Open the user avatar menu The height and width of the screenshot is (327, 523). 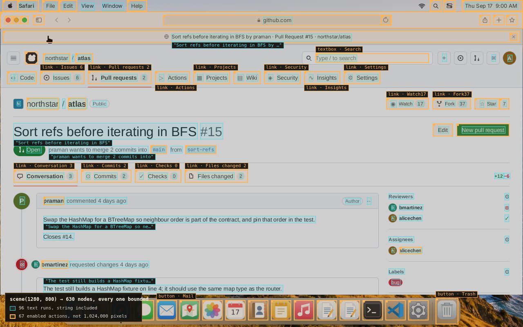point(510,58)
